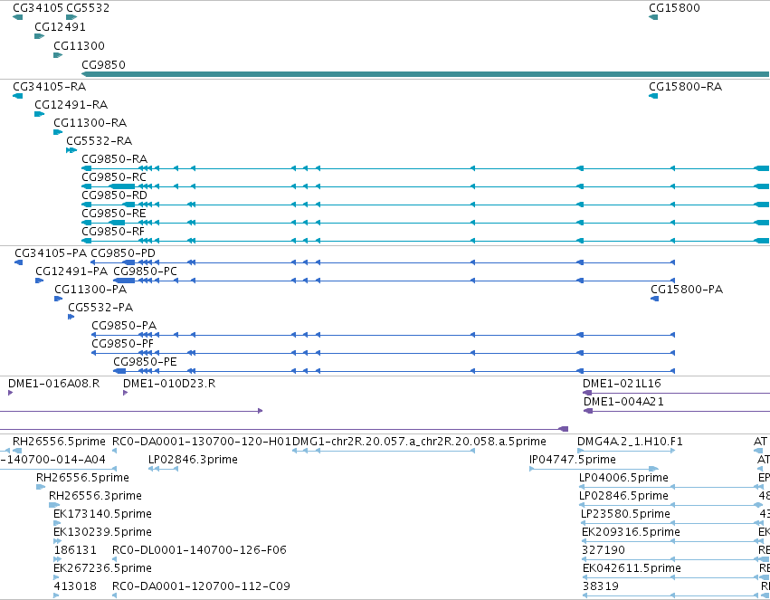Click the IP04747.5prime EST label

(573, 460)
